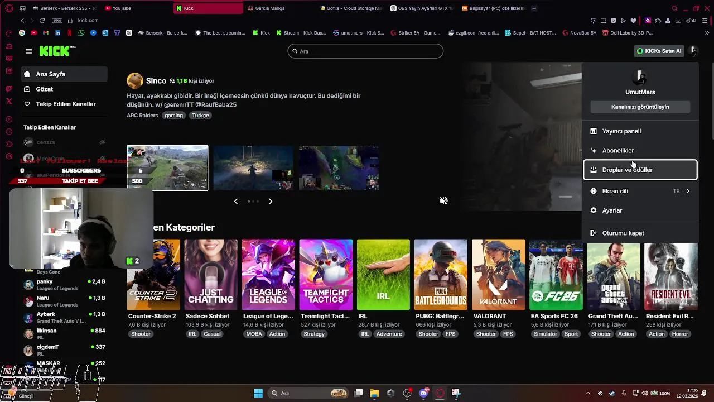Open the profile avatar menu in header
The image size is (714, 402).
693,51
